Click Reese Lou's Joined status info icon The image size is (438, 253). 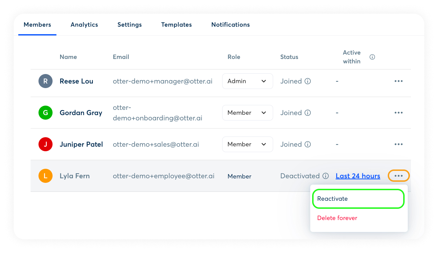[308, 81]
